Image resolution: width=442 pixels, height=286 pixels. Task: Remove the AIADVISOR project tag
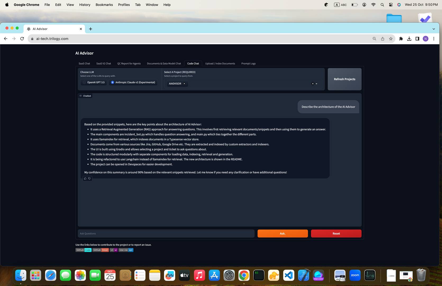pos(184,83)
